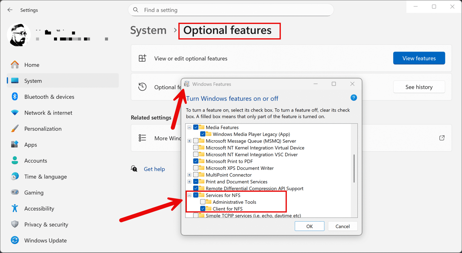The height and width of the screenshot is (253, 462).
Task: Click the search magnifier icon
Action: 136,10
